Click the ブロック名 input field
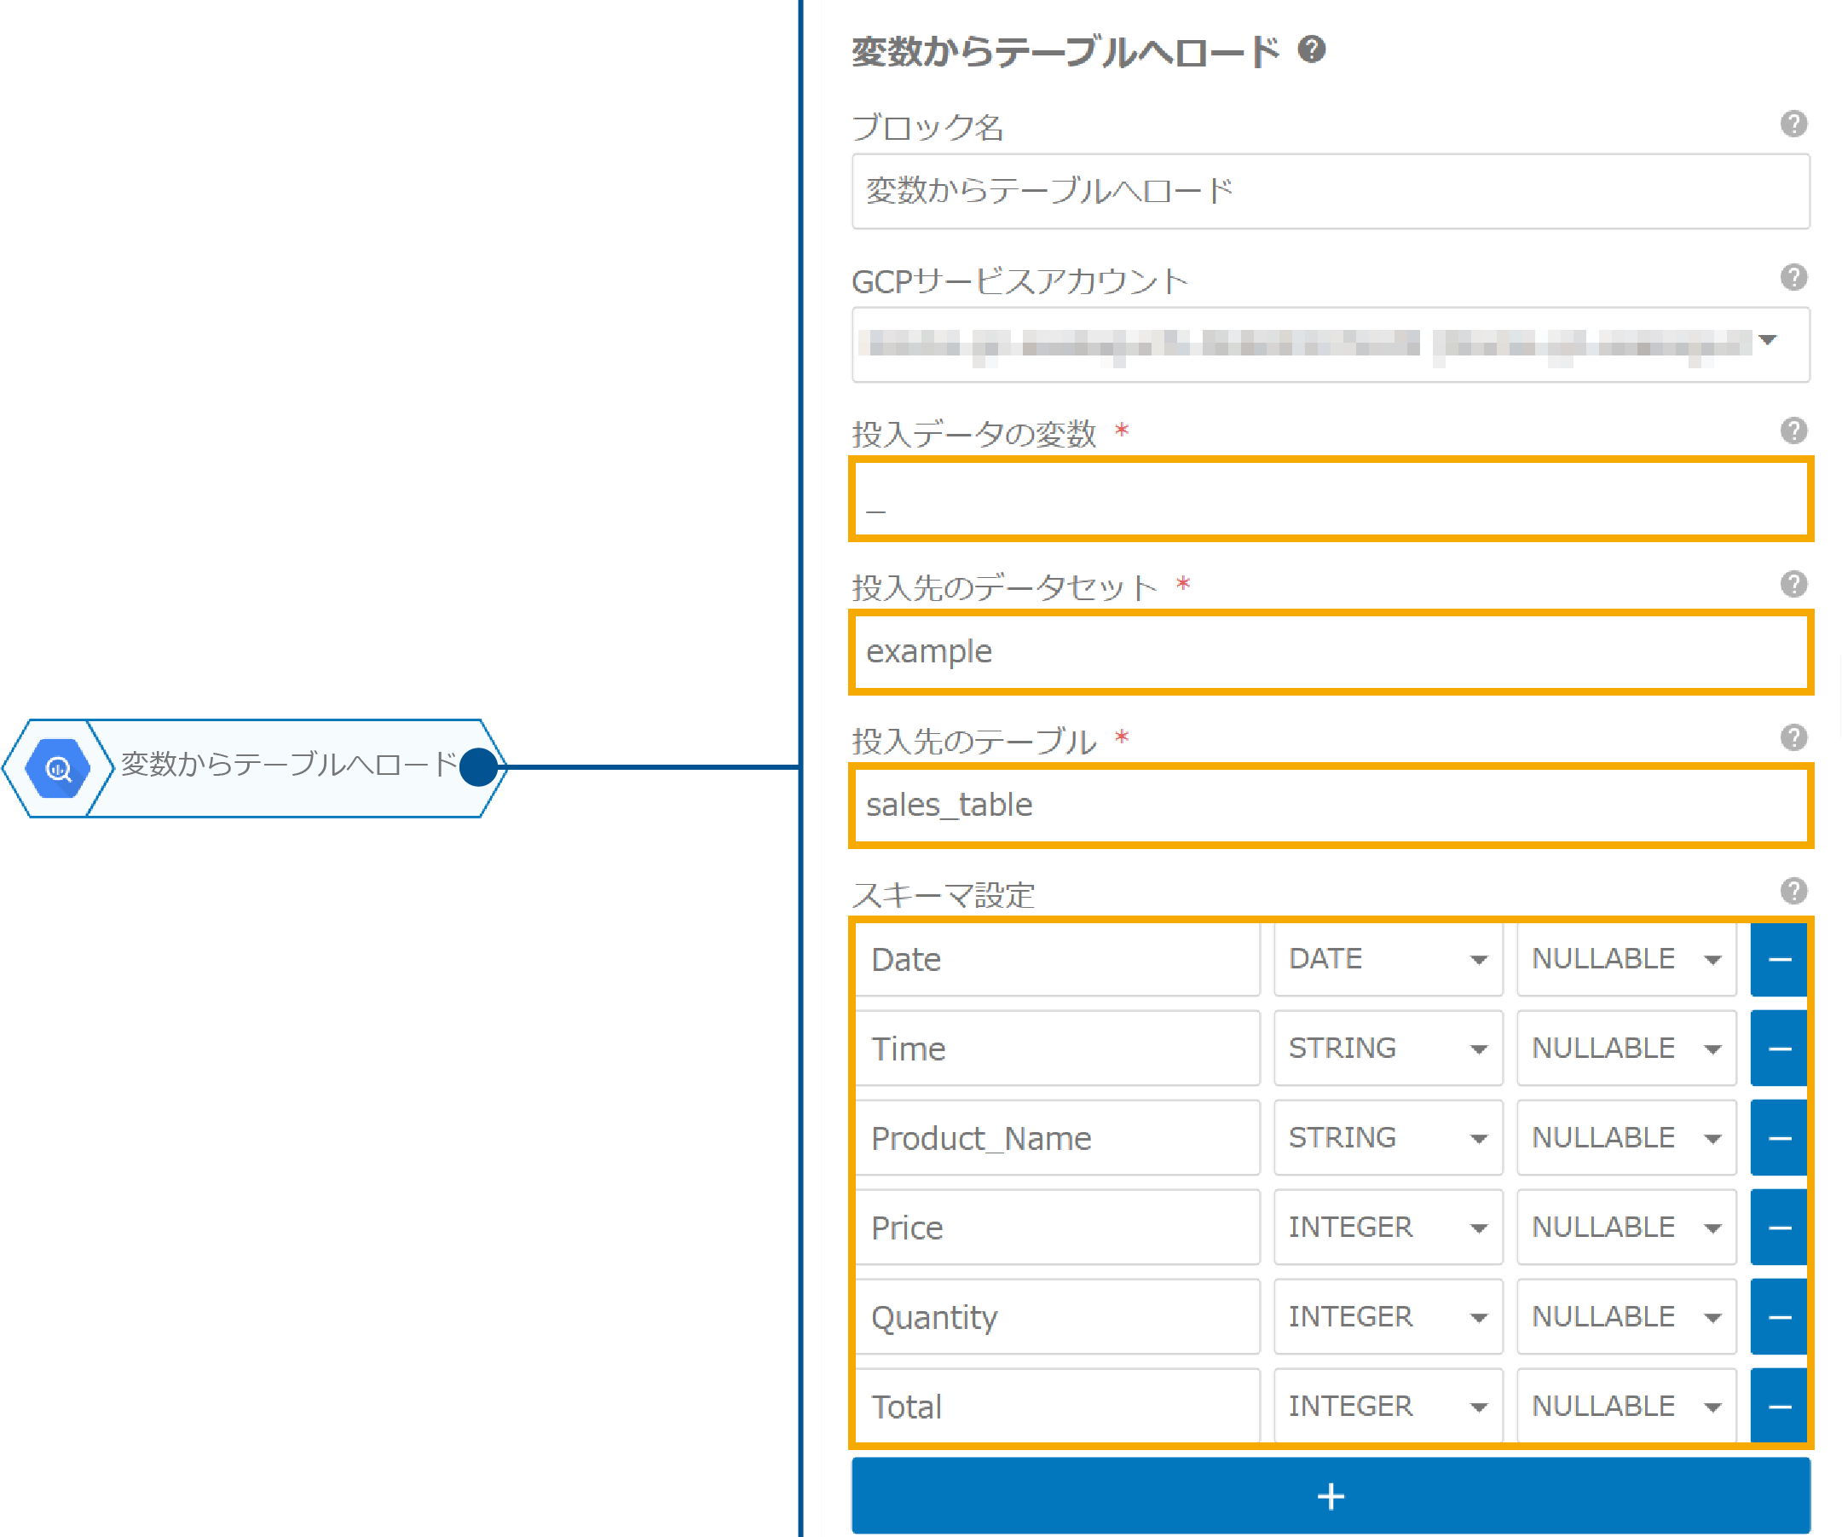The image size is (1842, 1537). pyautogui.click(x=1331, y=191)
